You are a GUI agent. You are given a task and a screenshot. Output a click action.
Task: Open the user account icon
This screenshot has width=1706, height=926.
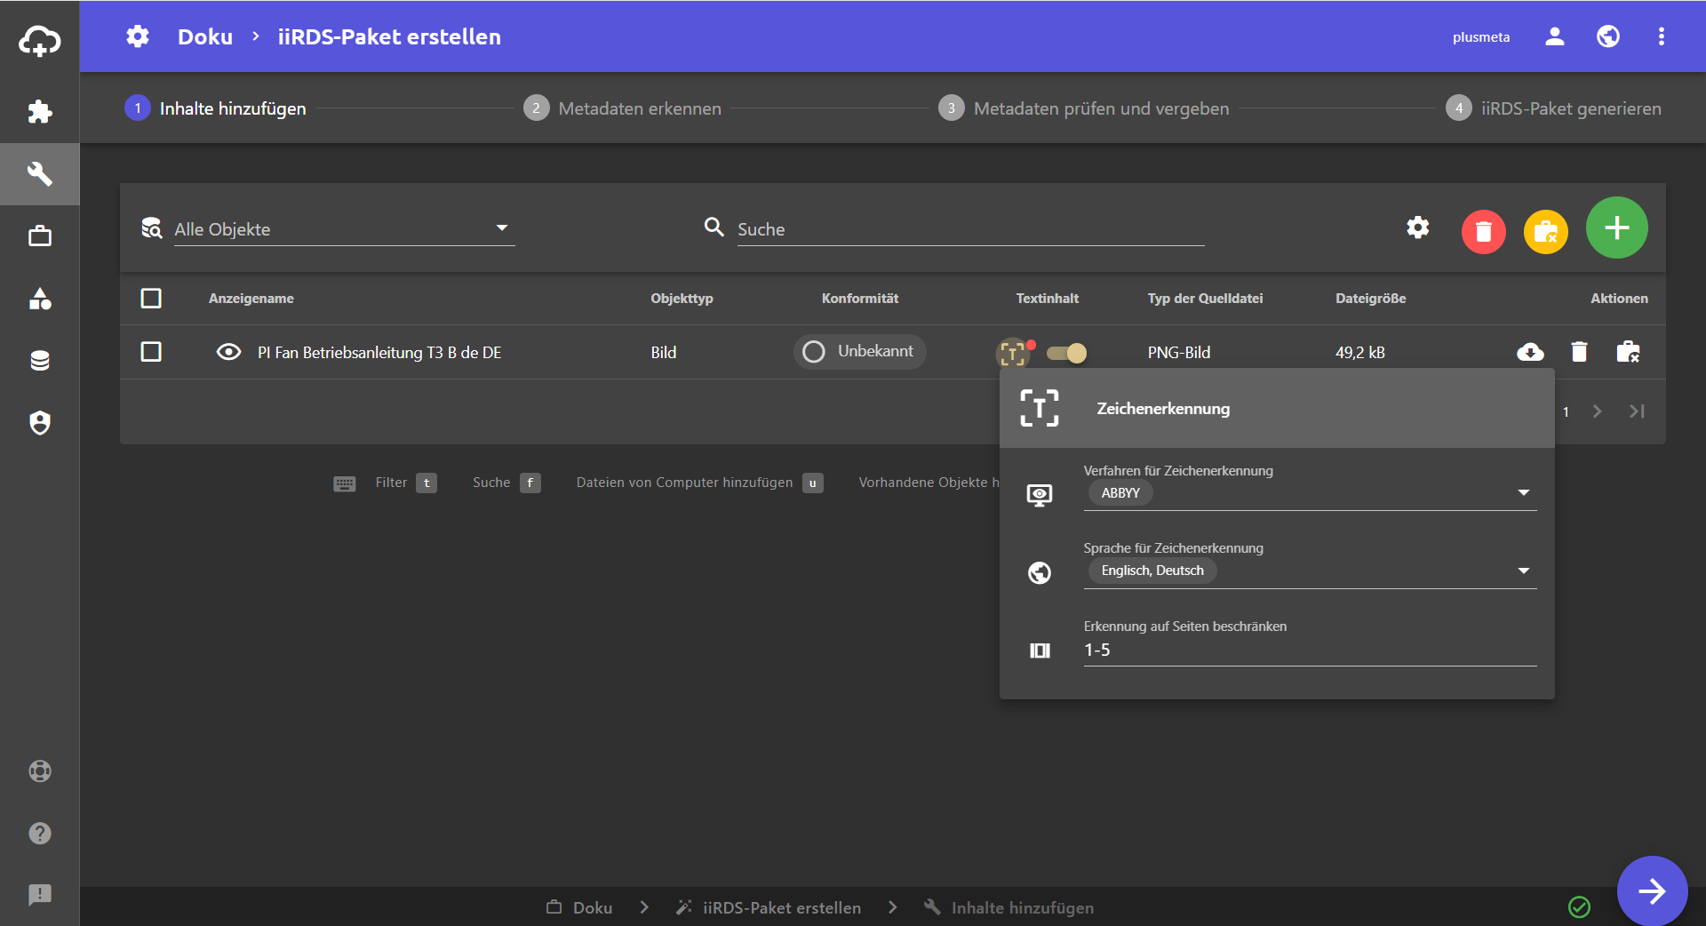1555,36
